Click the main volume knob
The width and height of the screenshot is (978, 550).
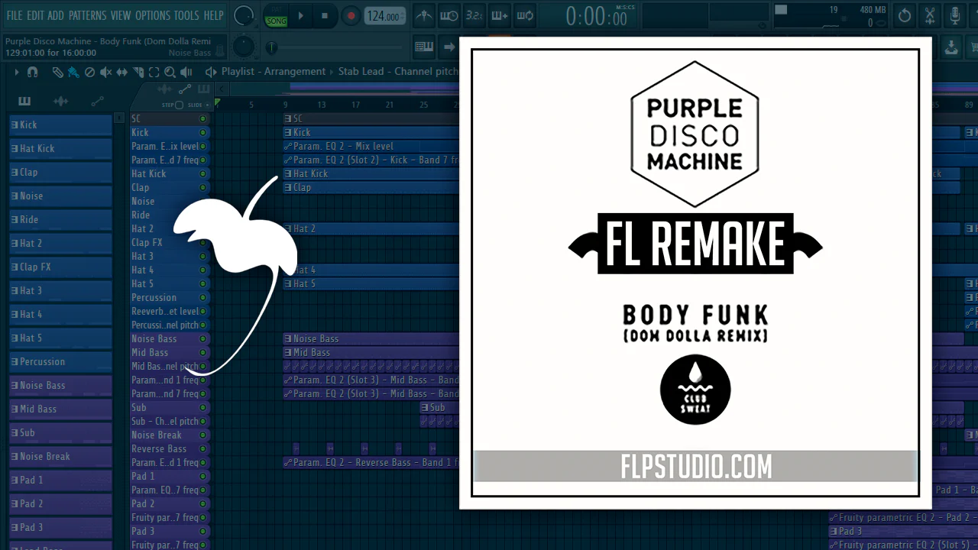244,15
